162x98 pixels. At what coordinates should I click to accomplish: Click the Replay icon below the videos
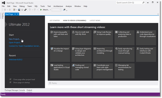coord(50,83)
